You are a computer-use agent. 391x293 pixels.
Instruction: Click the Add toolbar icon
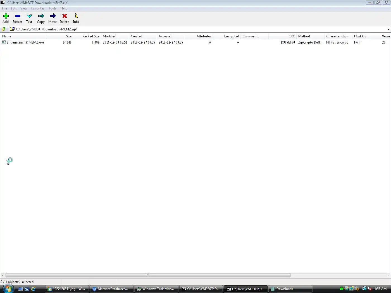(6, 16)
